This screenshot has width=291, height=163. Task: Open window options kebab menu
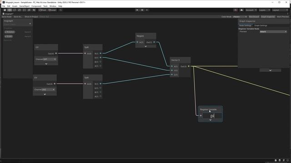click(288, 14)
